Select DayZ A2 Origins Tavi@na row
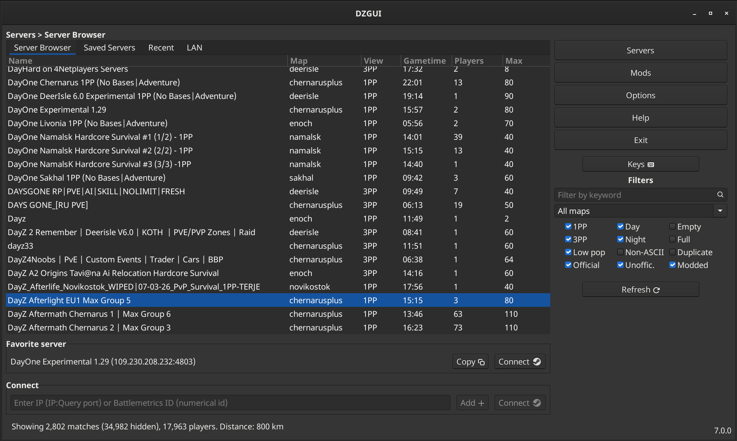The image size is (737, 441). 278,273
